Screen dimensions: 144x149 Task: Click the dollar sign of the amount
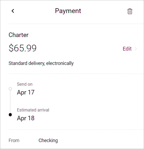click(x=11, y=48)
